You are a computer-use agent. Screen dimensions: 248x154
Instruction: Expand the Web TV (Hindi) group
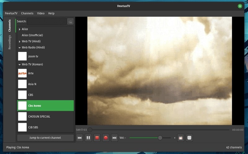coord(20,41)
